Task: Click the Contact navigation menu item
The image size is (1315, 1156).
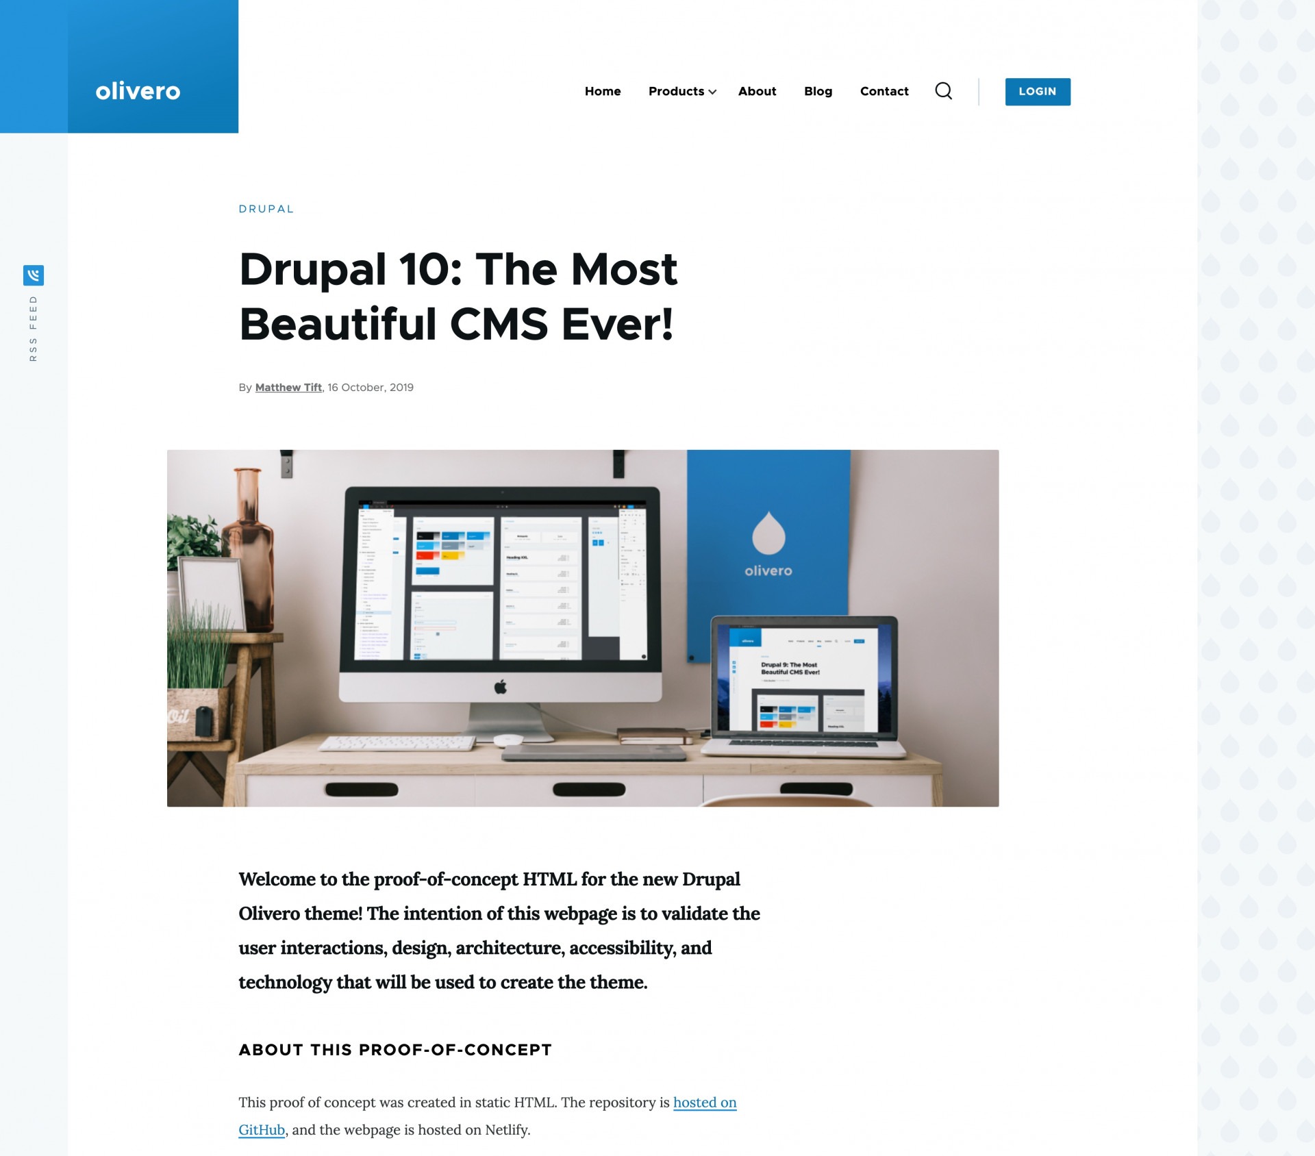Action: tap(884, 92)
